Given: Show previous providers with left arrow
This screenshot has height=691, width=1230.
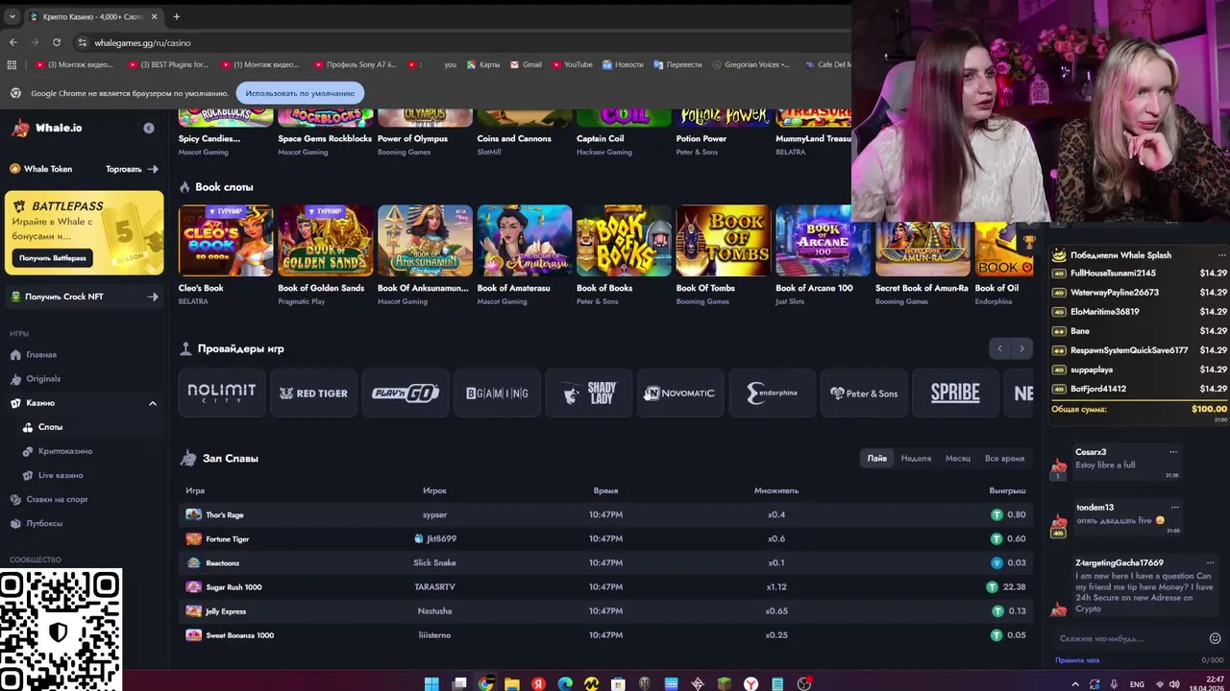Looking at the screenshot, I should (x=999, y=348).
